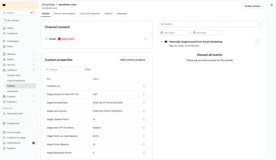Click Add custom property button
Viewport: 276px width, 160px height.
coord(133,60)
